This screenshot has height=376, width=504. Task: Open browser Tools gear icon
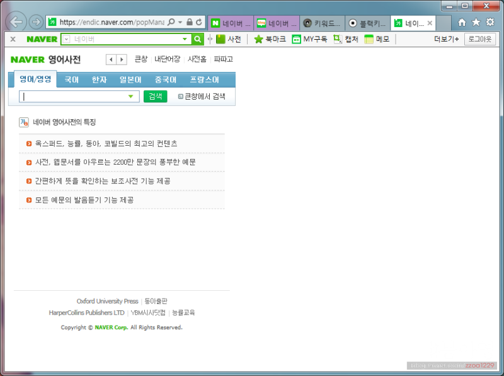490,22
